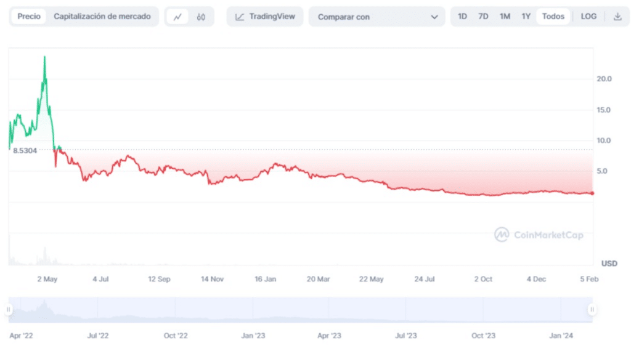
Task: Grab the left range slider handle
Action: tap(9, 310)
